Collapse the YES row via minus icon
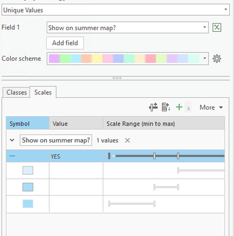The width and height of the screenshot is (234, 236). pyautogui.click(x=12, y=156)
